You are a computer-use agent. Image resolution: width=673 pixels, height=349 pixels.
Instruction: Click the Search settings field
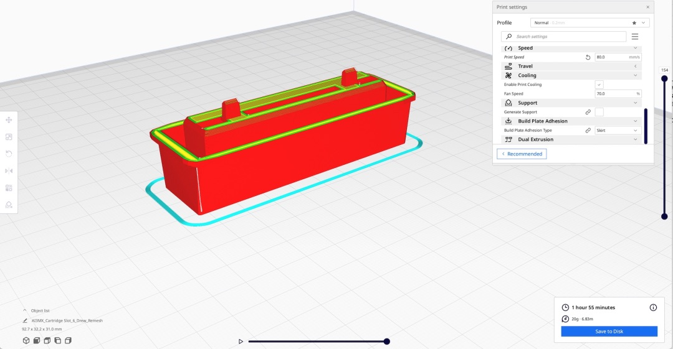pyautogui.click(x=563, y=37)
